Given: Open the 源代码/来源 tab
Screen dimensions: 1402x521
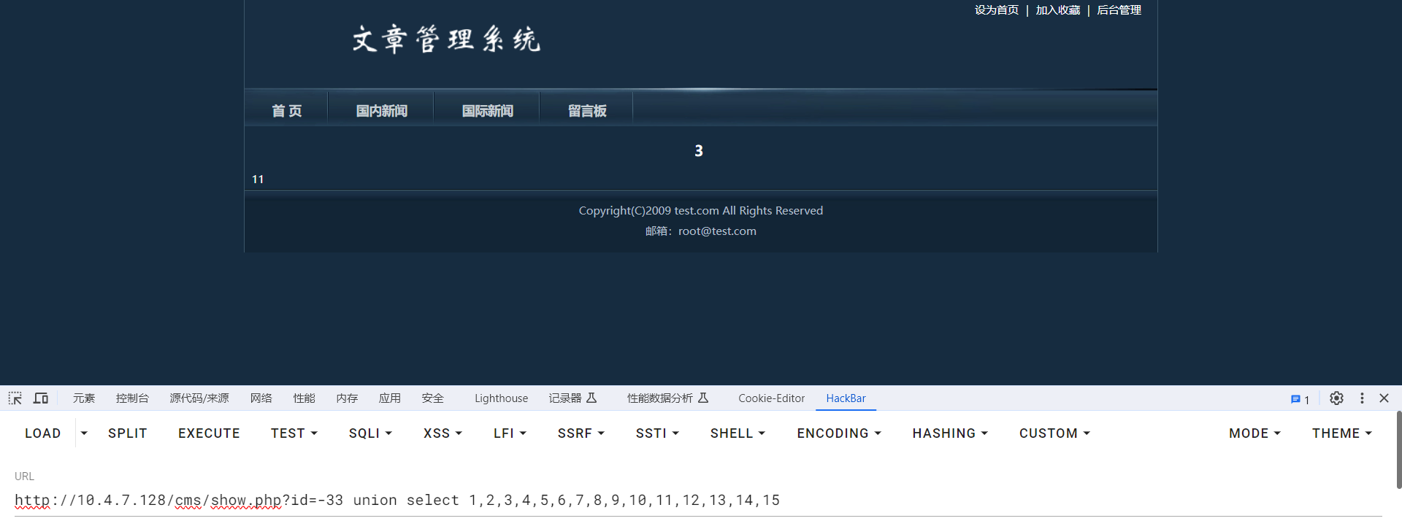Looking at the screenshot, I should [x=199, y=398].
